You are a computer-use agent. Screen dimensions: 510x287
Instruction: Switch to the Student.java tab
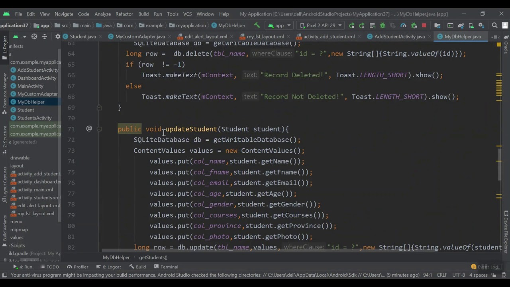pyautogui.click(x=82, y=36)
